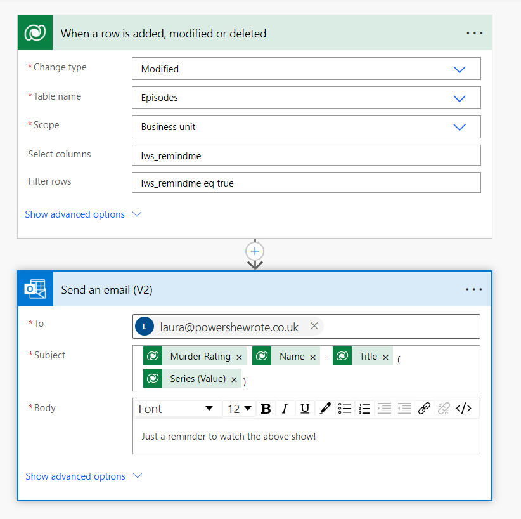Click the email Body text area

(306, 436)
